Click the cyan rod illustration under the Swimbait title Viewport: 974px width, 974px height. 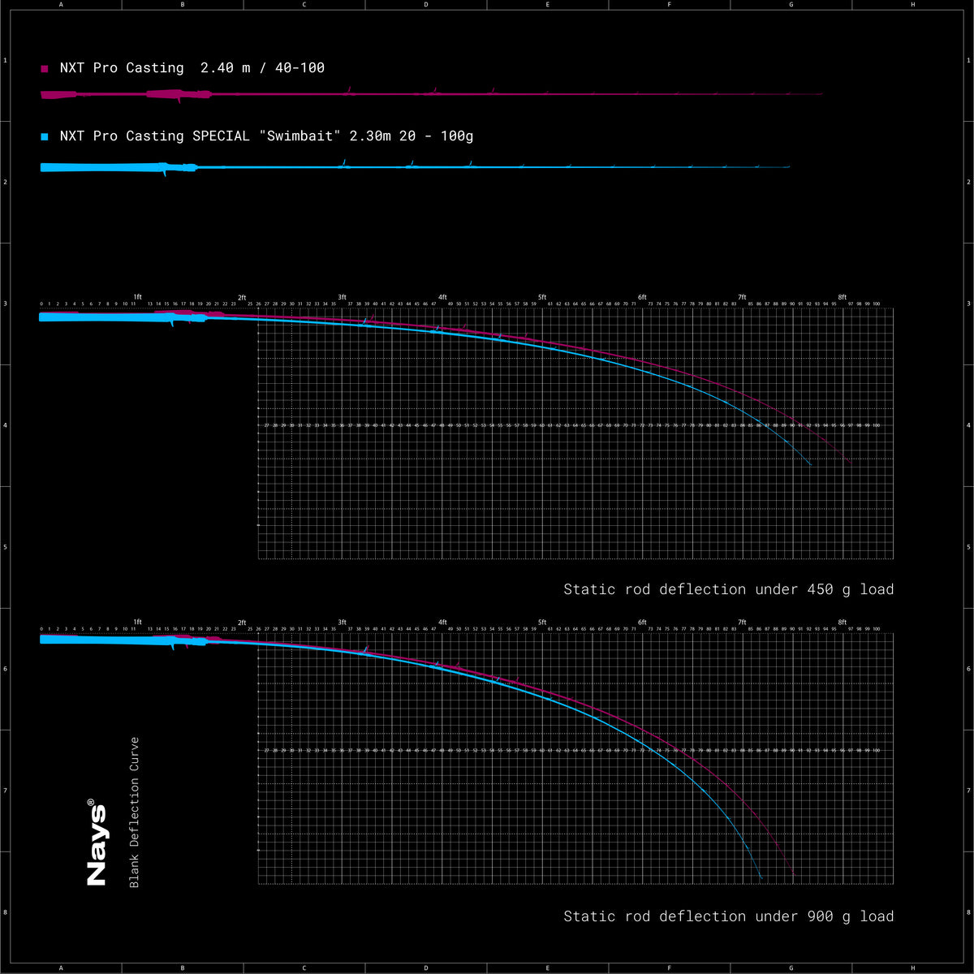point(415,166)
